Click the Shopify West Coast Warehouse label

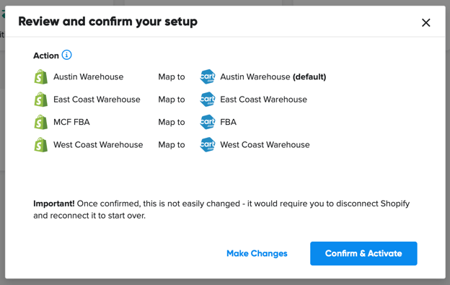tap(98, 144)
